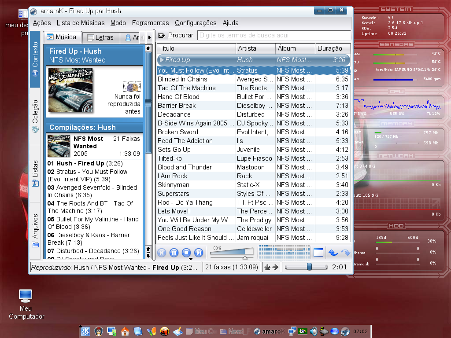The image size is (451, 338).
Task: Open track 04 The Roots And BT link
Action: [90, 207]
